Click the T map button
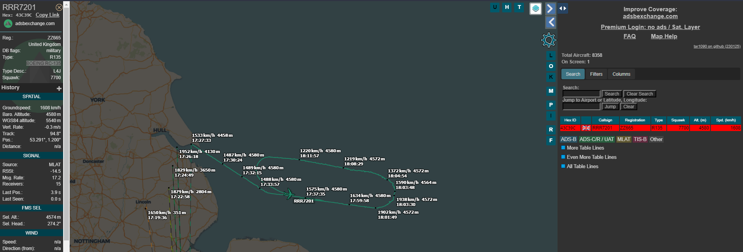 [519, 7]
